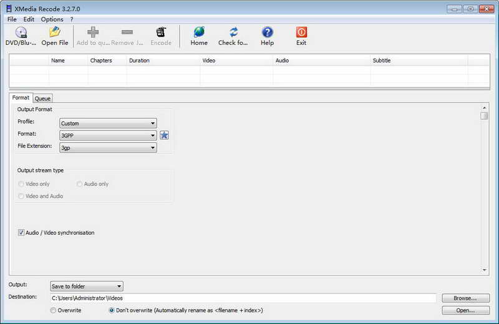This screenshot has width=499, height=324.
Task: Click the Chapters column header
Action: point(107,60)
